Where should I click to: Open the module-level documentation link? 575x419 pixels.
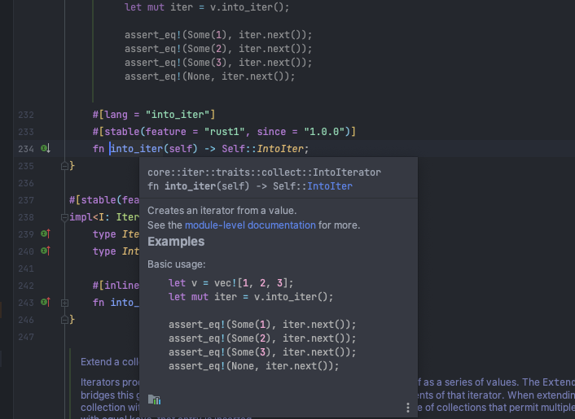coord(250,225)
